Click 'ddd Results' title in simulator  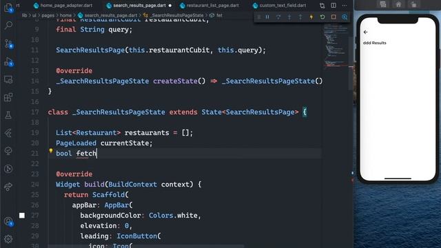click(375, 43)
